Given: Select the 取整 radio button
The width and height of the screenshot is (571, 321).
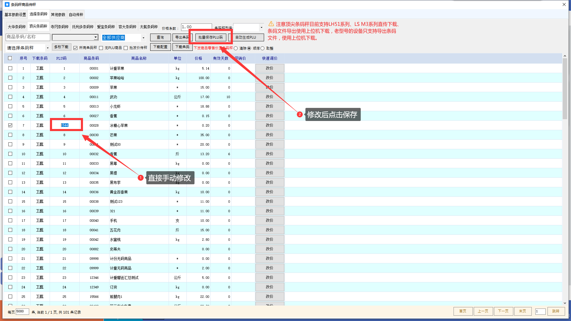Looking at the screenshot, I should [262, 48].
